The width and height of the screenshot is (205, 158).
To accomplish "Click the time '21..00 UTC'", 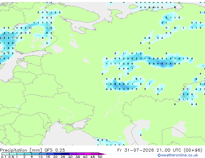I will point(169,150).
